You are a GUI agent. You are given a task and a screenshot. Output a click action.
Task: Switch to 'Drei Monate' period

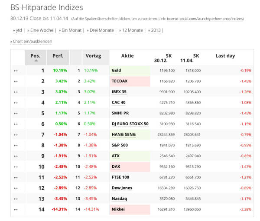pyautogui.click(x=100, y=30)
